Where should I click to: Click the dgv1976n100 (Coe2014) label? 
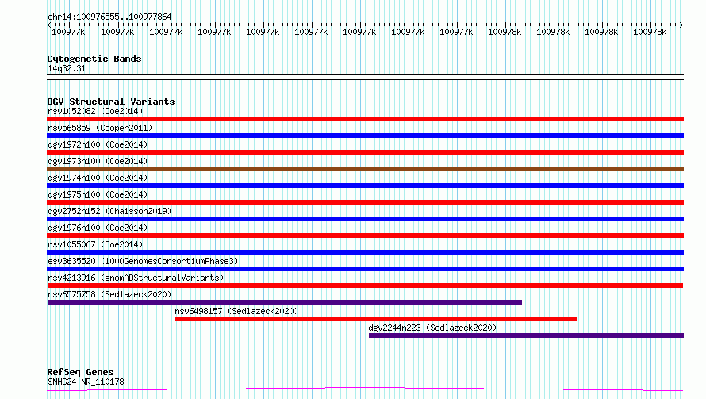(98, 228)
